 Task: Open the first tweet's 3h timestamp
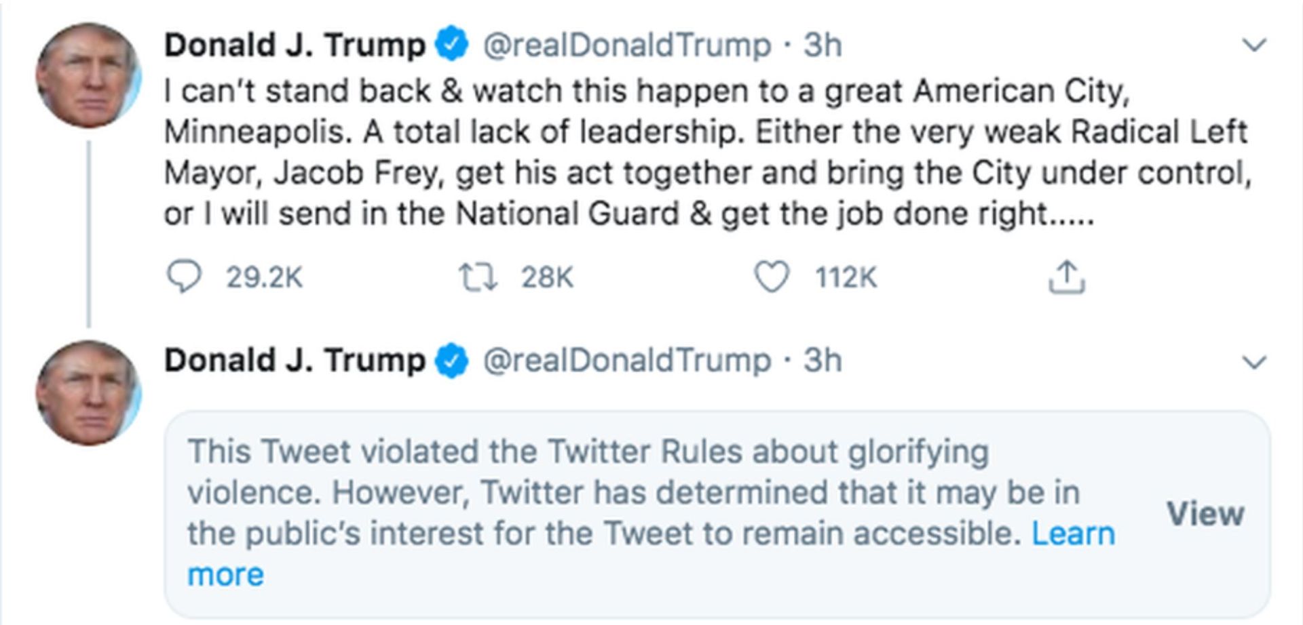pyautogui.click(x=823, y=45)
